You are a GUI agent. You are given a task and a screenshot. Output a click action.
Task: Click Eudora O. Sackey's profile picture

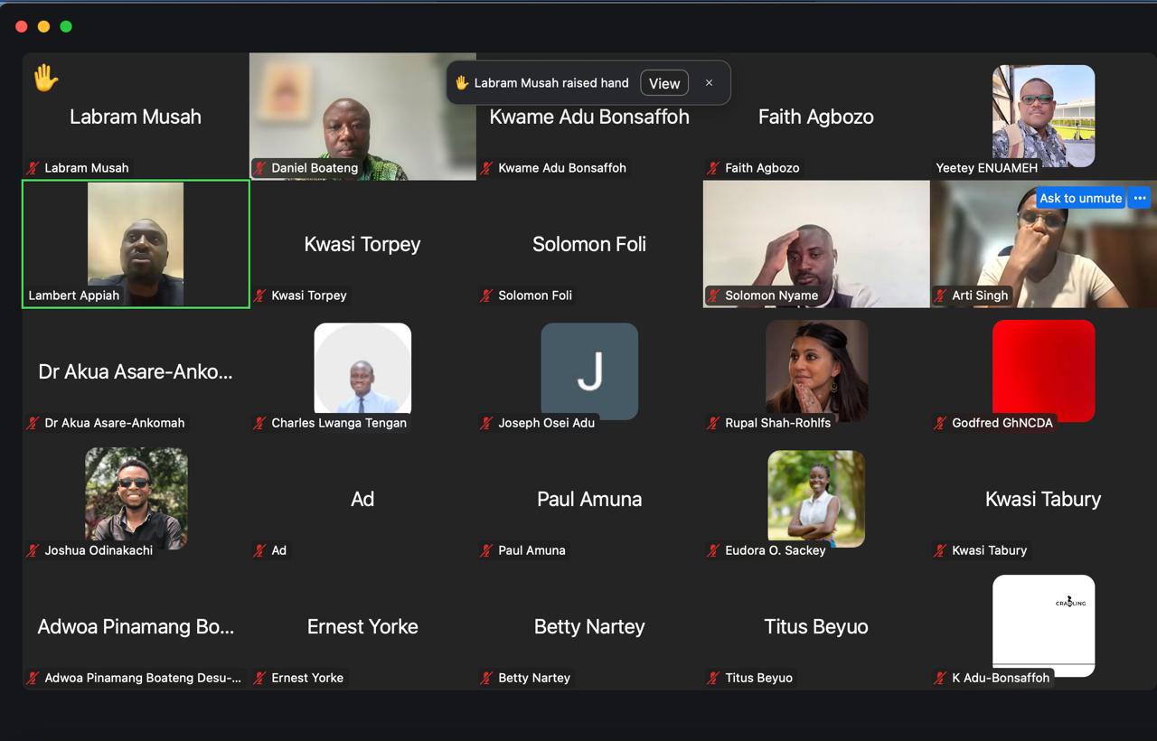(x=816, y=498)
